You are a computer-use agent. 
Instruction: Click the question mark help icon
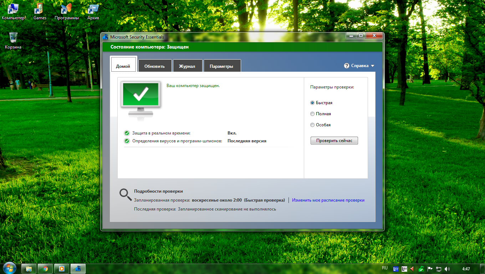pos(346,66)
